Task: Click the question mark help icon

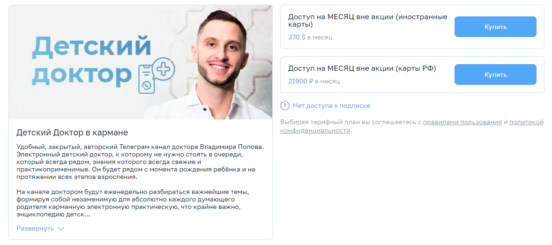Action: point(285,105)
